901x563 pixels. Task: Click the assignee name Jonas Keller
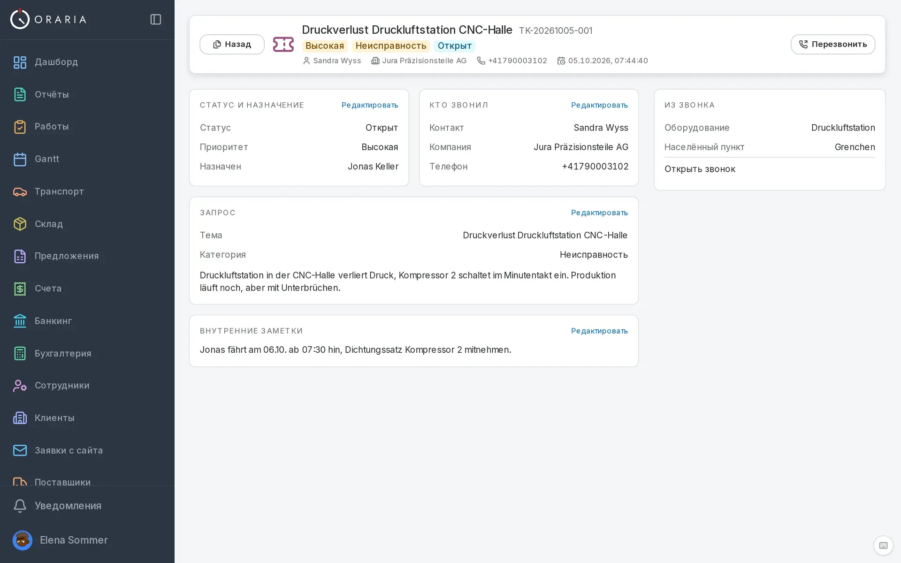tap(373, 167)
